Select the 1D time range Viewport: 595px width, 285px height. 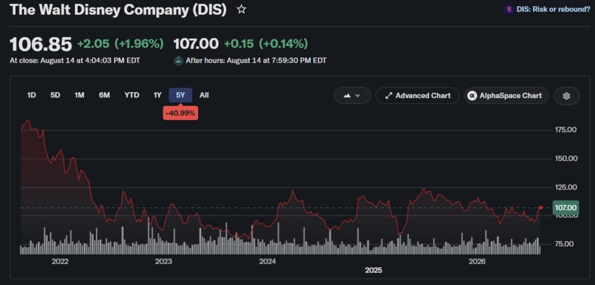tap(31, 95)
